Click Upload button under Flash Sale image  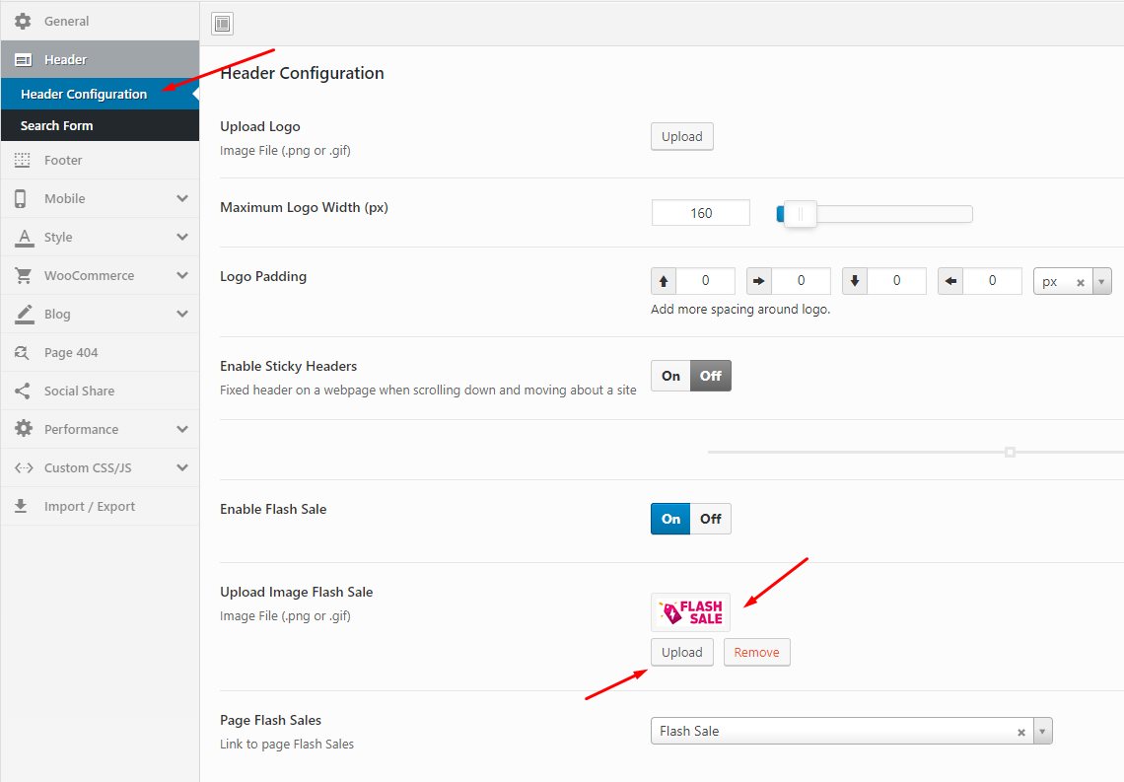tap(681, 652)
